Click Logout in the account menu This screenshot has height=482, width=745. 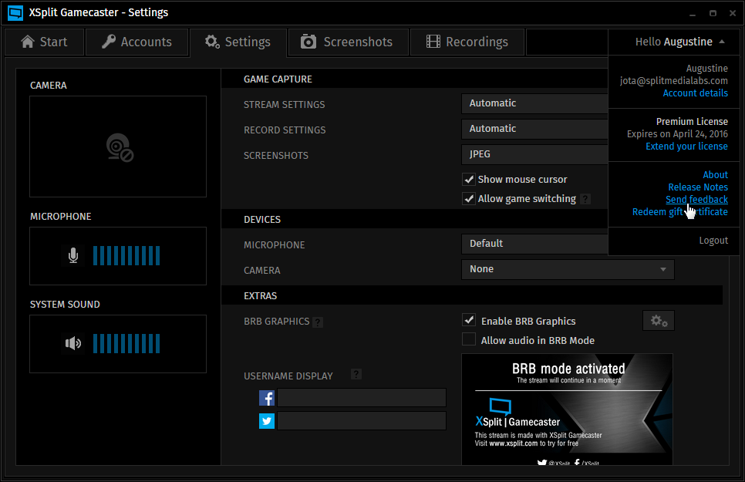713,241
